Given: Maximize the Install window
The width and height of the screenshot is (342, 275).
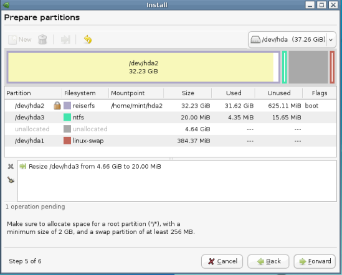Looking at the screenshot, I should (321, 5).
